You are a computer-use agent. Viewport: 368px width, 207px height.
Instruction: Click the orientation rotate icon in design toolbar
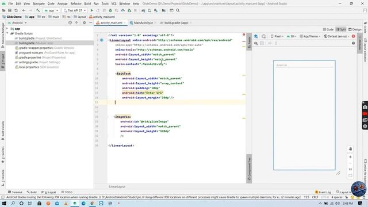tap(263, 36)
